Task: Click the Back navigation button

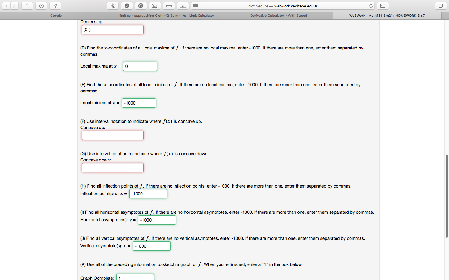Action: click(x=6, y=6)
